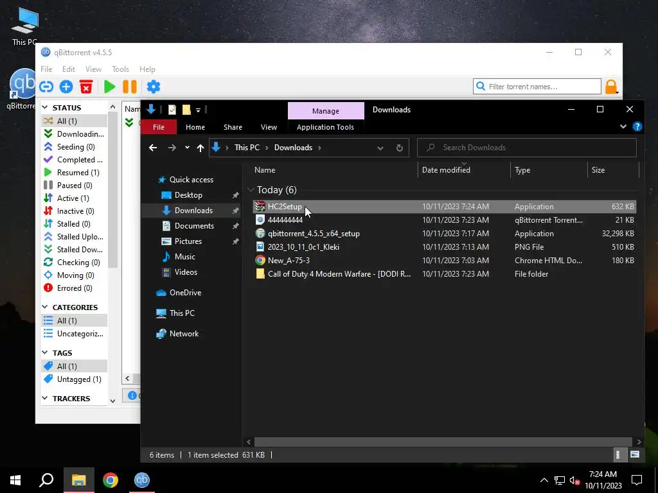Click the orange Pause icon
Image resolution: width=658 pixels, height=493 pixels.
coord(130,87)
